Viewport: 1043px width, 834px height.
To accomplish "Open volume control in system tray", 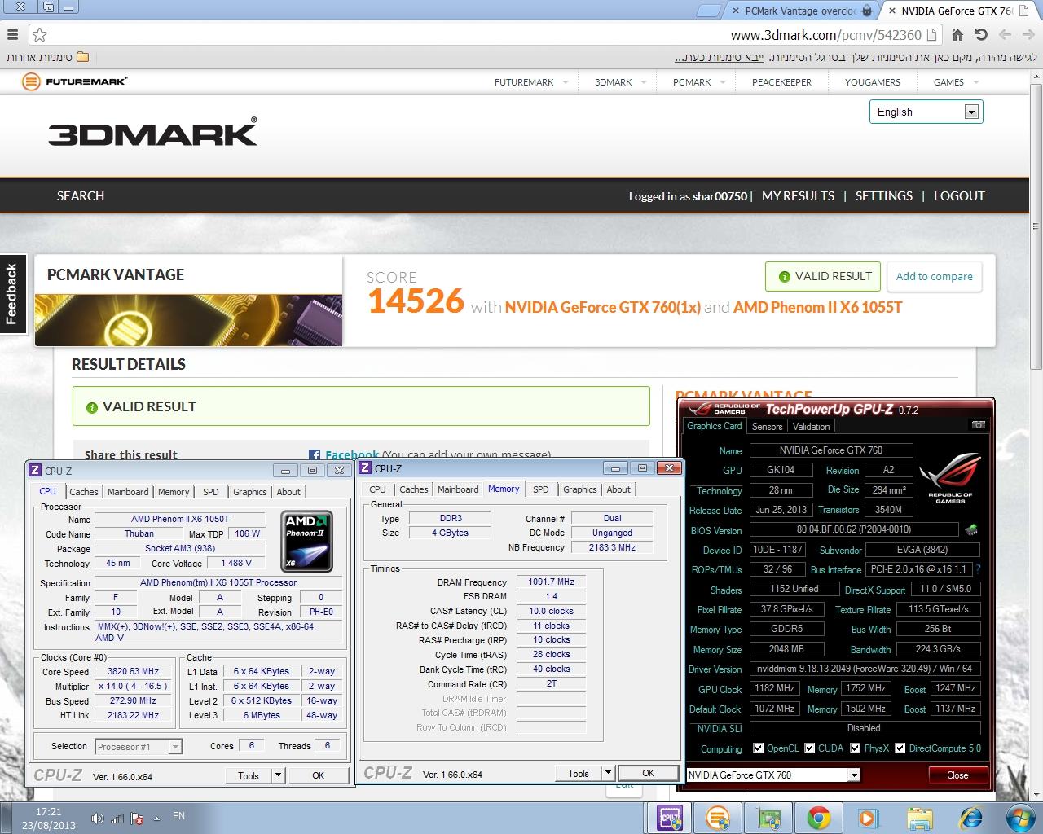I will 97,819.
